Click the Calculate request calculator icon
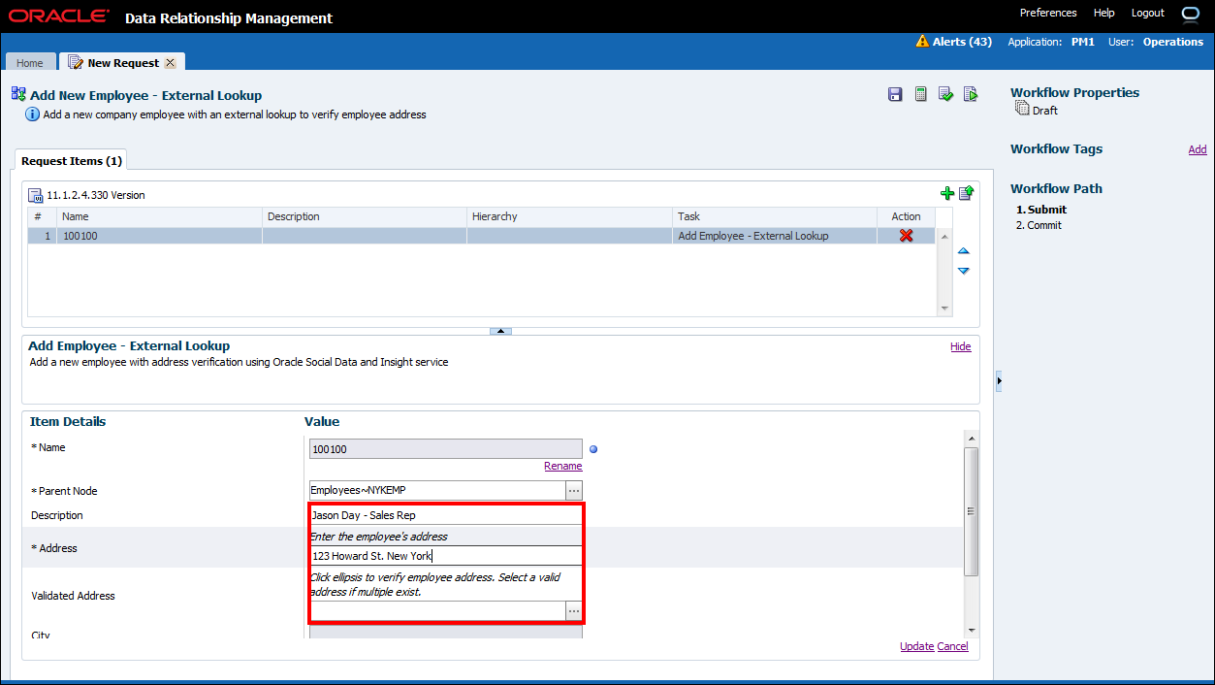 pyautogui.click(x=920, y=94)
